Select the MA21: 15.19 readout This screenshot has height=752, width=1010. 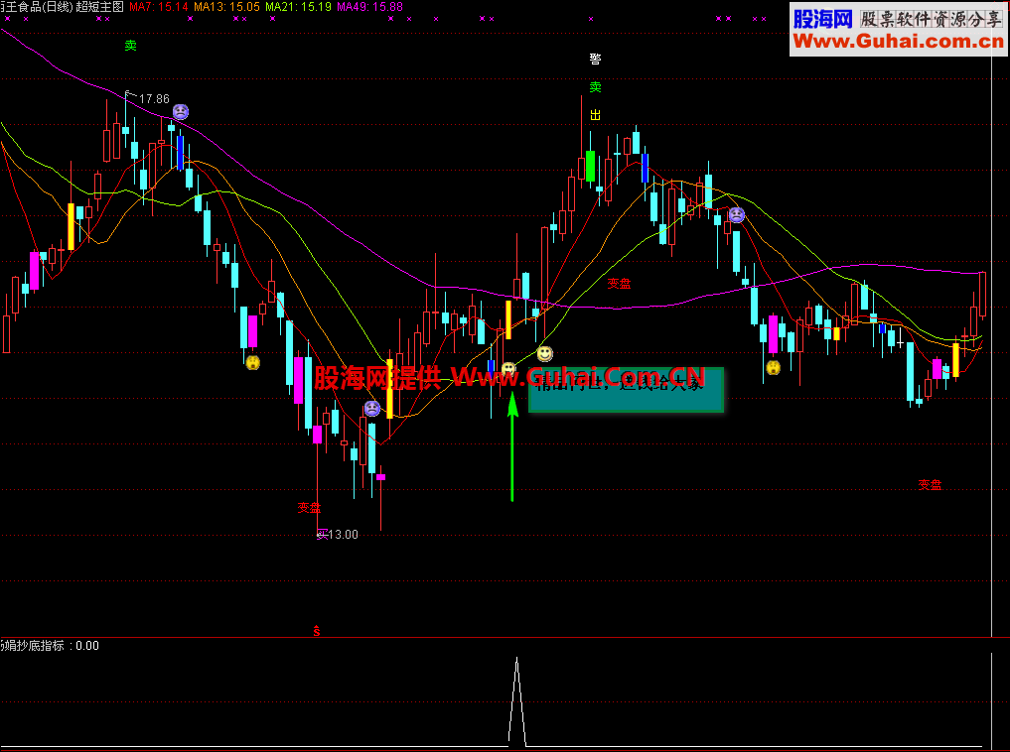[298, 7]
